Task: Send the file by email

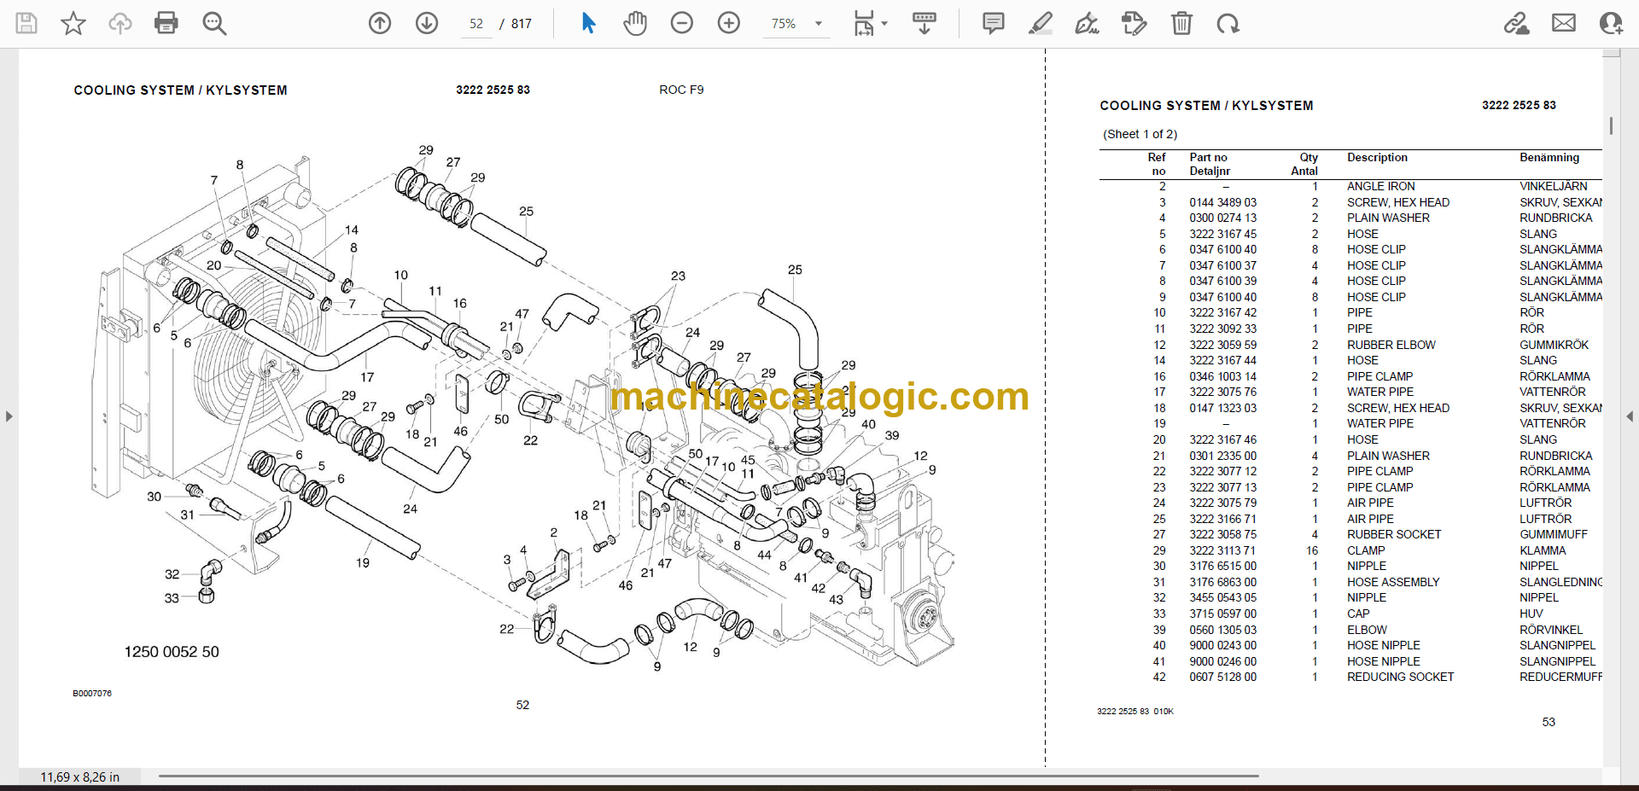Action: (1564, 23)
